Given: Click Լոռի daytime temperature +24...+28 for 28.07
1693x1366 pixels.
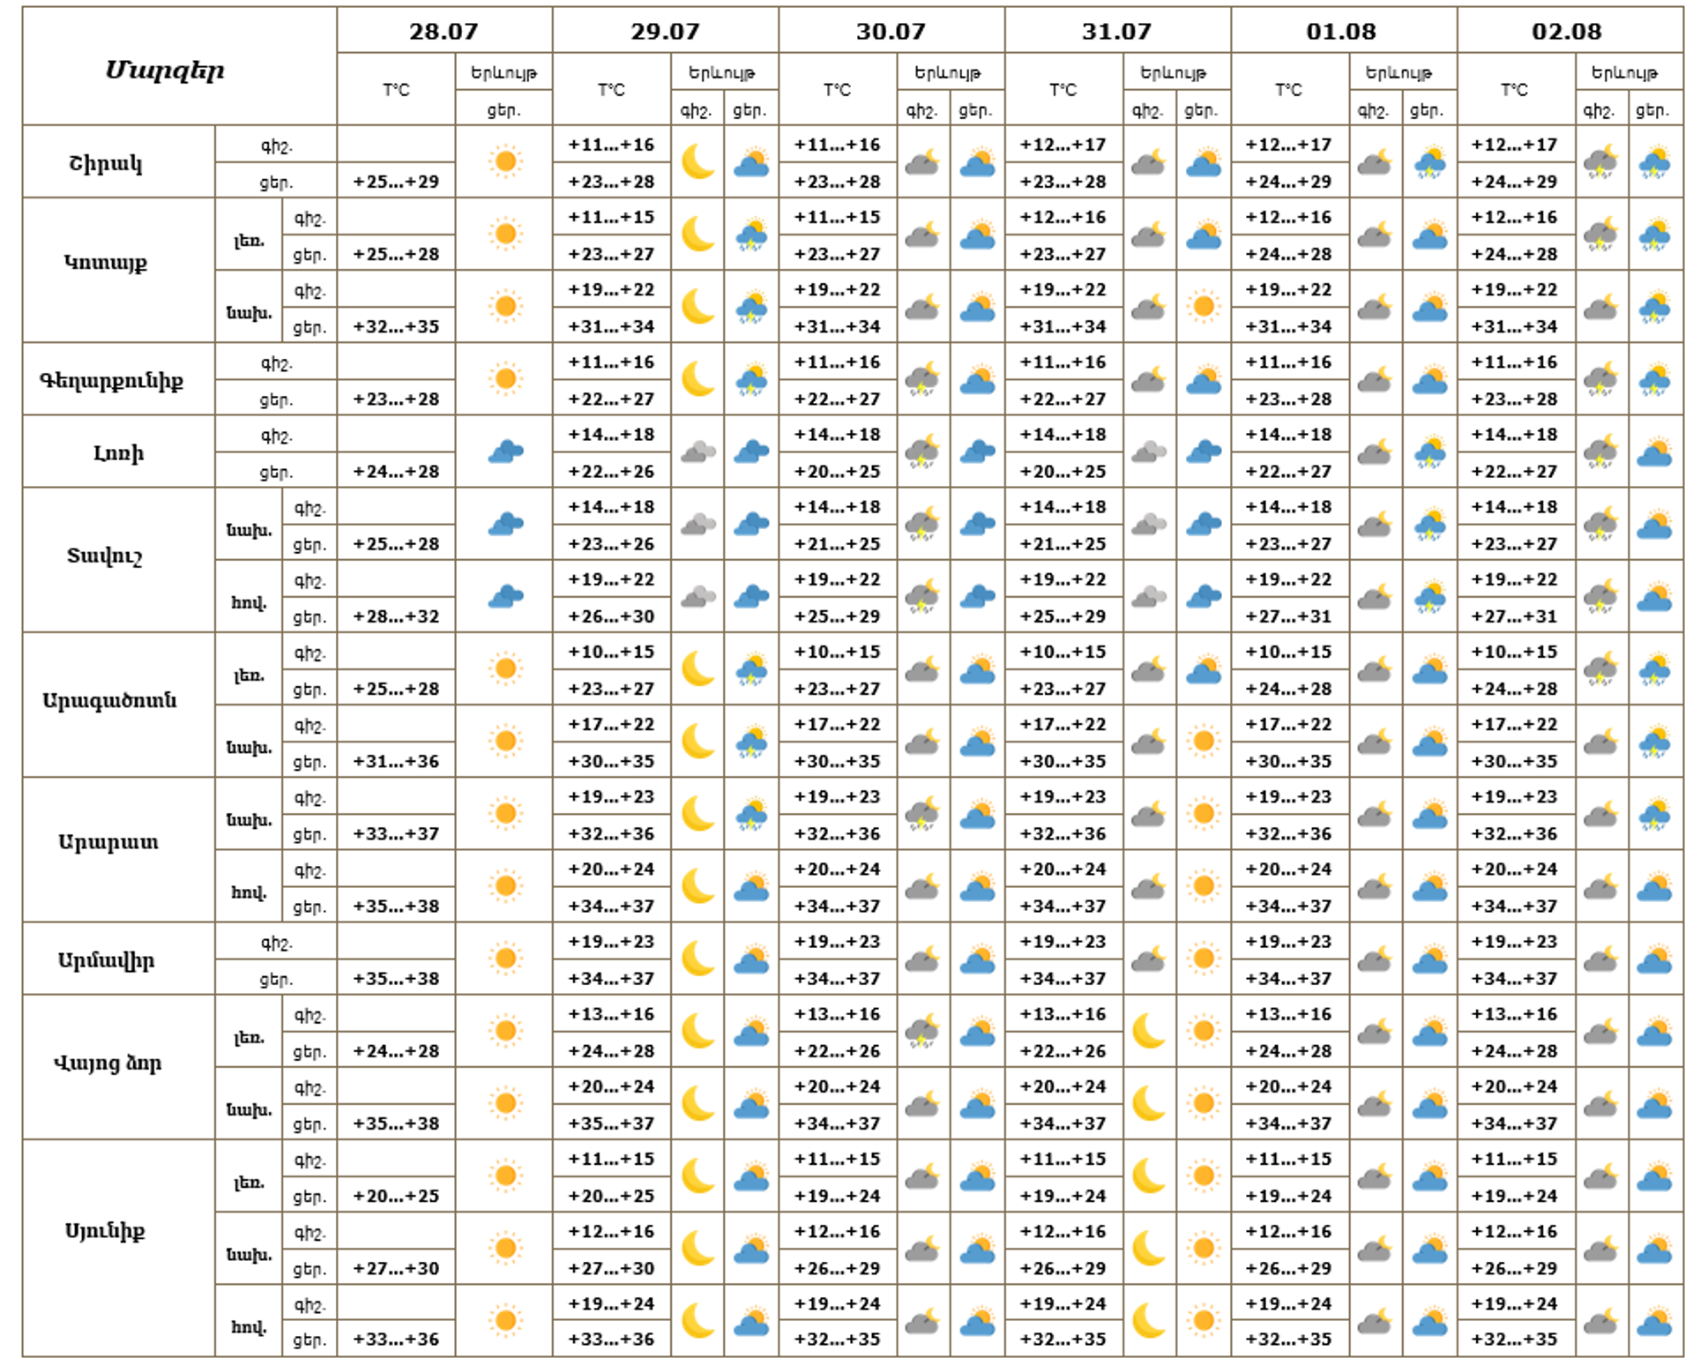Looking at the screenshot, I should click(396, 471).
